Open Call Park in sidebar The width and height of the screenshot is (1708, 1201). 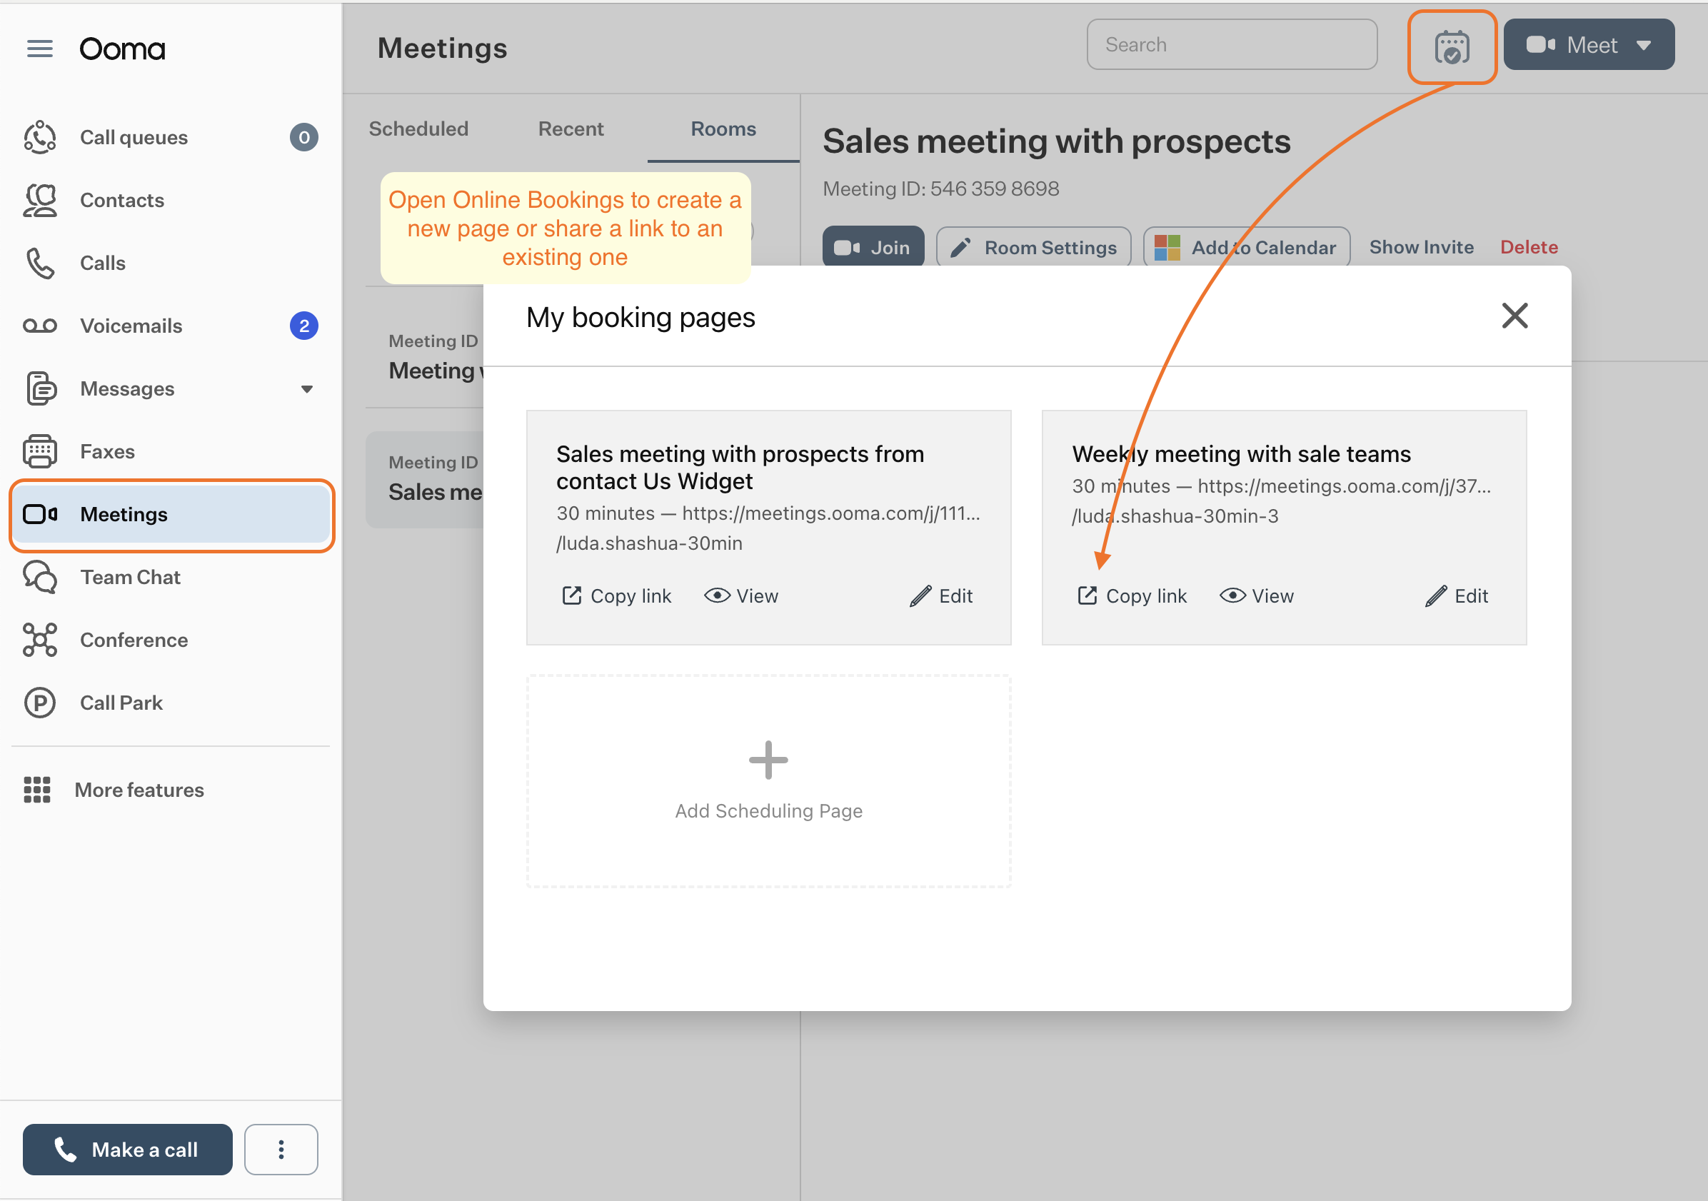coord(121,703)
